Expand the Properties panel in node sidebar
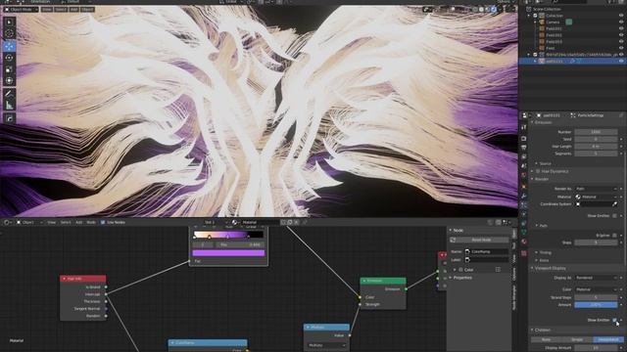 (461, 278)
